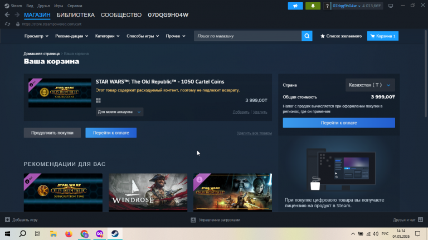Click Домашняя страница breadcrumb
The height and width of the screenshot is (240, 428).
41,53
